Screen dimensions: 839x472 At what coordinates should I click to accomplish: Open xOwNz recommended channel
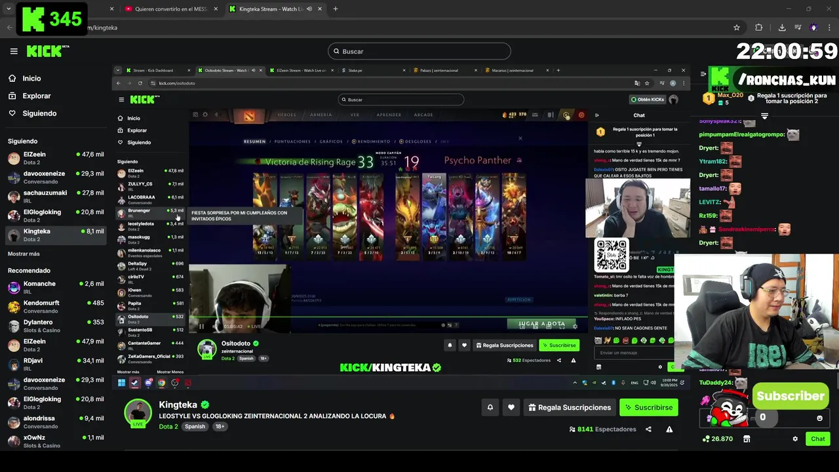56,441
